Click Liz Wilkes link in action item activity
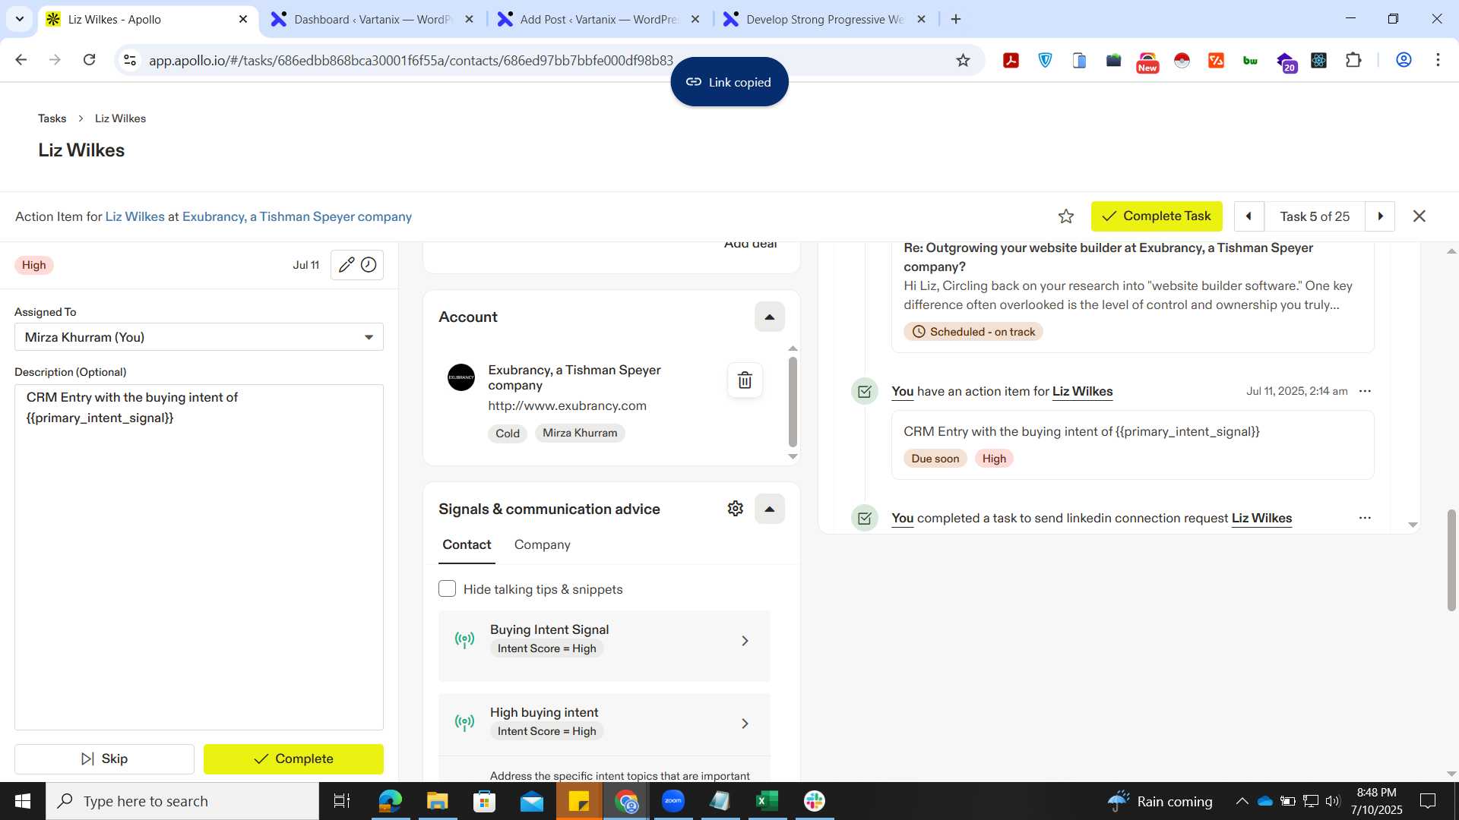Viewport: 1459px width, 820px height. [x=1082, y=391]
